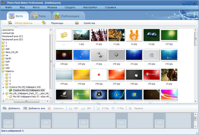Open the Справка menu
The width and height of the screenshot is (199, 135).
[x=110, y=7]
